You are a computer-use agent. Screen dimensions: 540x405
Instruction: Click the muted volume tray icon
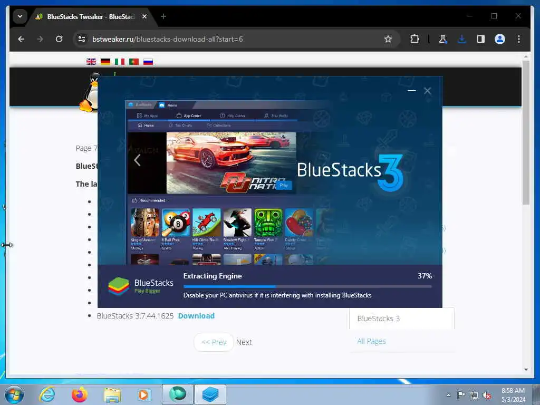click(x=487, y=395)
